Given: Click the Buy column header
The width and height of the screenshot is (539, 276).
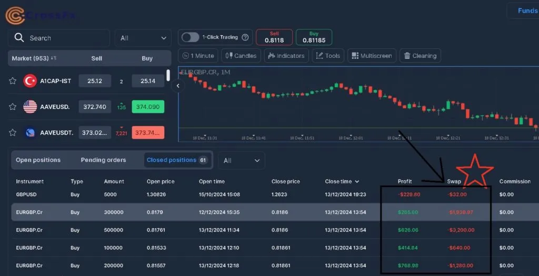Looking at the screenshot, I should (x=147, y=58).
